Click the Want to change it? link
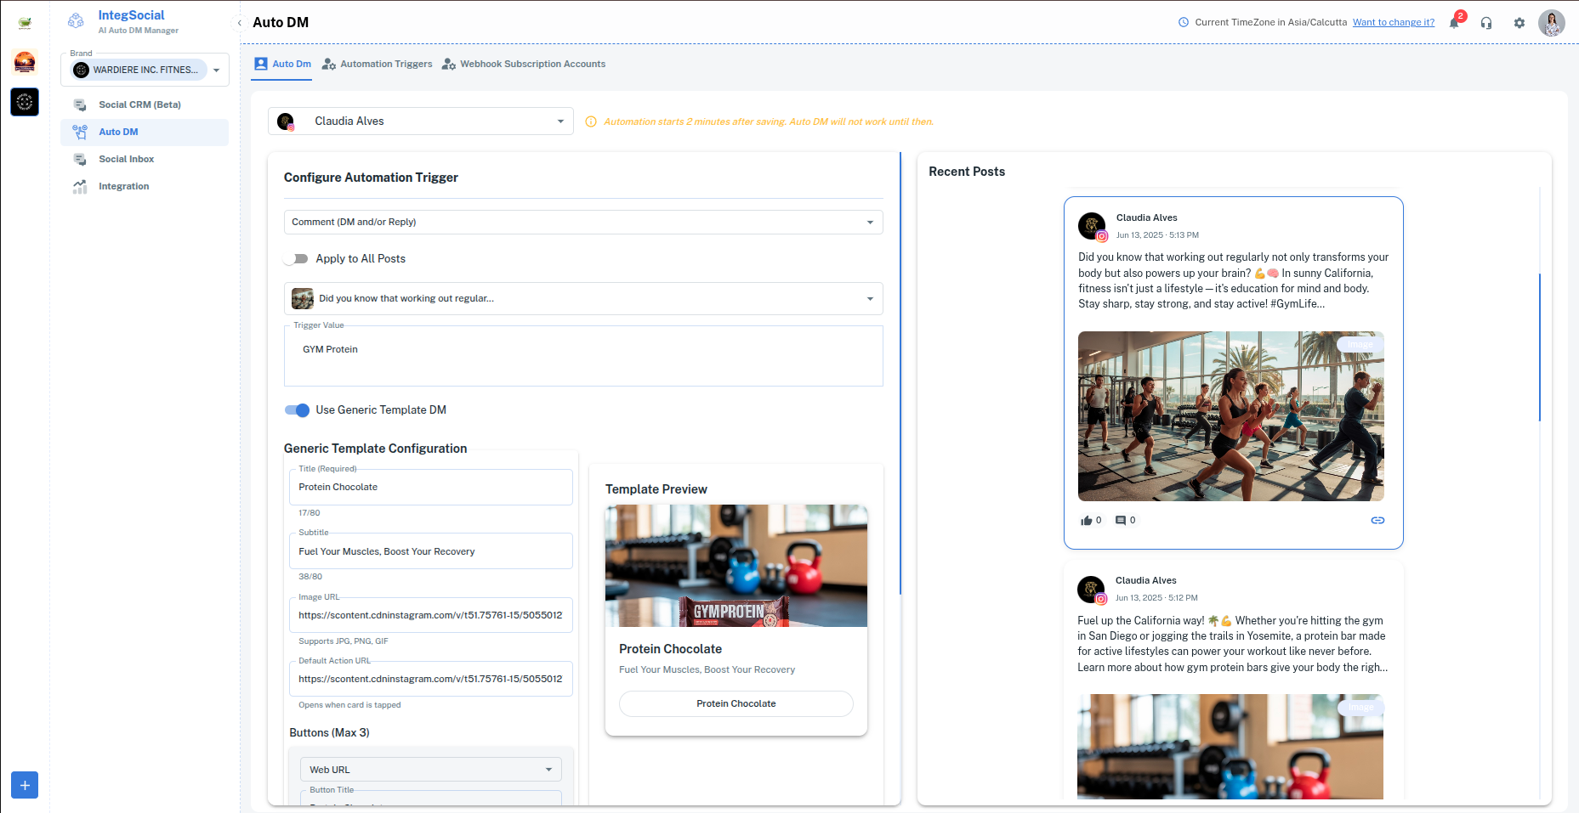The width and height of the screenshot is (1579, 813). [1394, 22]
